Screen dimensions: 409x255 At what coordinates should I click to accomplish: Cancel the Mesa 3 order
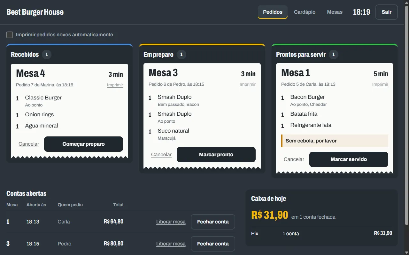click(161, 155)
